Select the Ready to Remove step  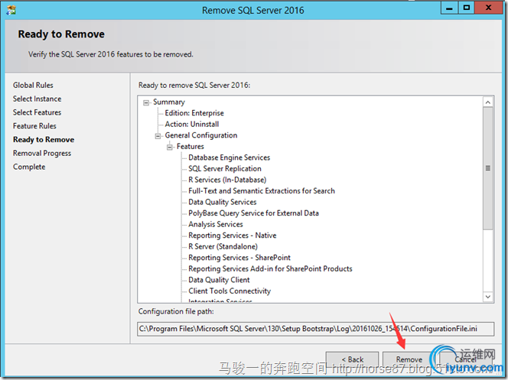pos(44,139)
